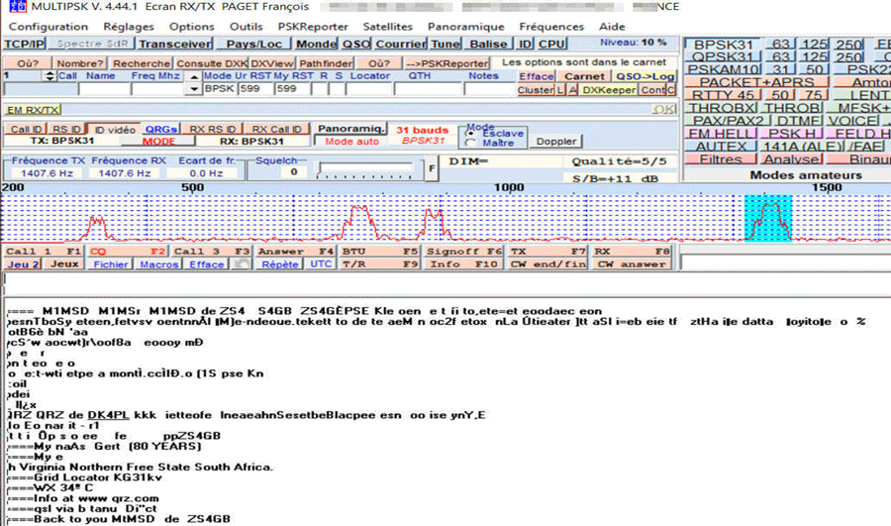Open the Satellites menu
This screenshot has width=891, height=526.
(387, 27)
